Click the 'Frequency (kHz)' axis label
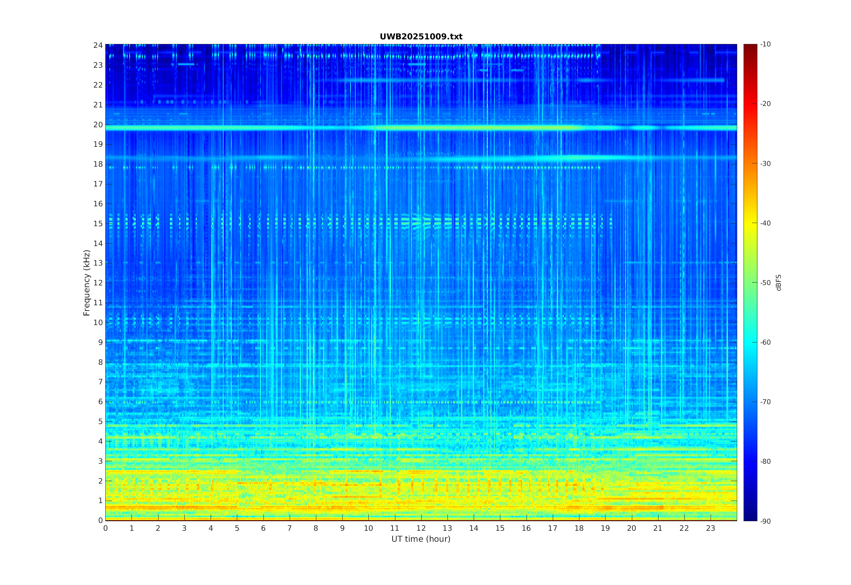Screen dimensions: 851x585 pyautogui.click(x=87, y=283)
